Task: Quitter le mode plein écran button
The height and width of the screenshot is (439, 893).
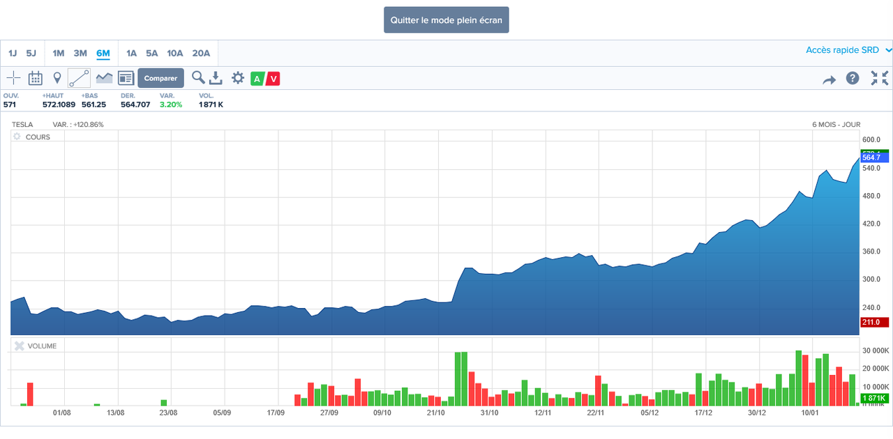Action: tap(446, 20)
